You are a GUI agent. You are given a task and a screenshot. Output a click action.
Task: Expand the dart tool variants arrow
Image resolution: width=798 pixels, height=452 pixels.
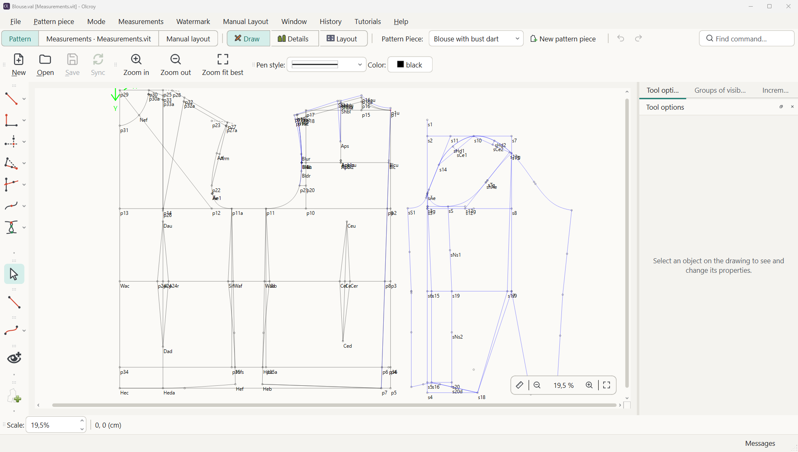click(x=24, y=228)
